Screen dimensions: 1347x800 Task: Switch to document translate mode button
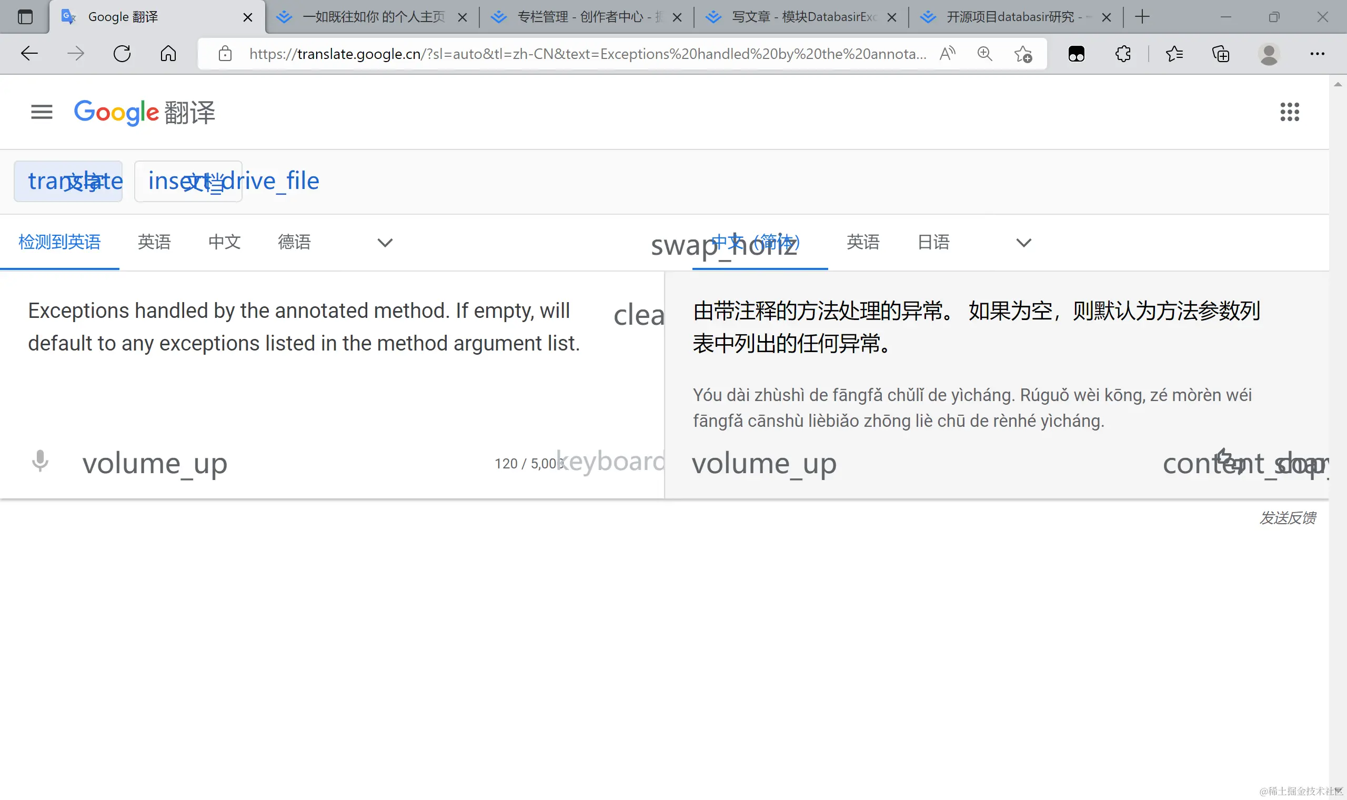[188, 181]
